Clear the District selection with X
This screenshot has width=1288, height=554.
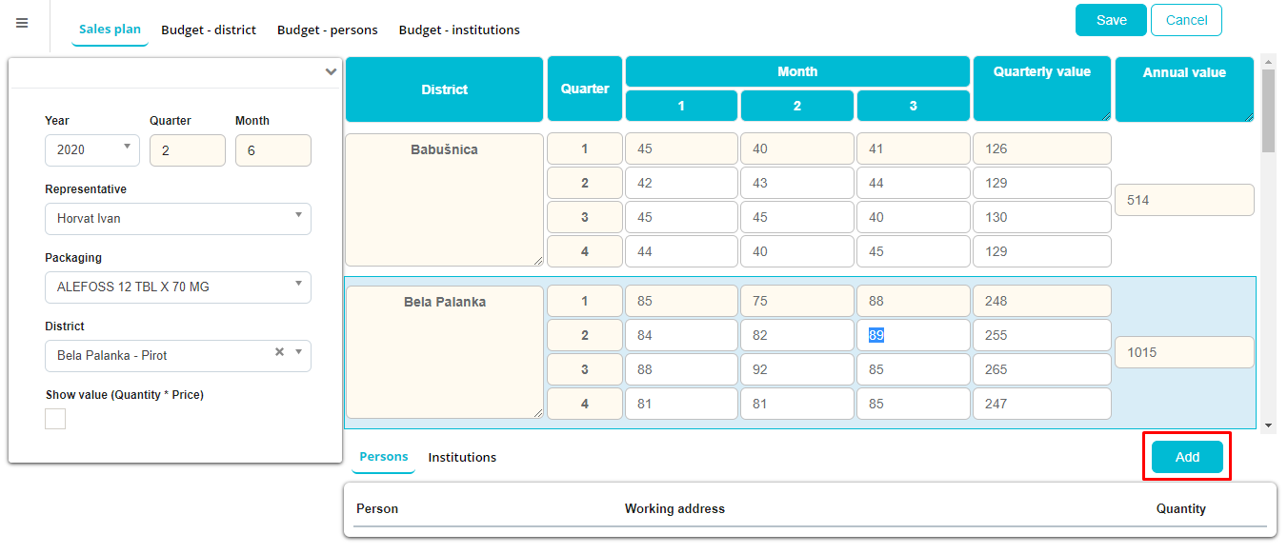279,352
